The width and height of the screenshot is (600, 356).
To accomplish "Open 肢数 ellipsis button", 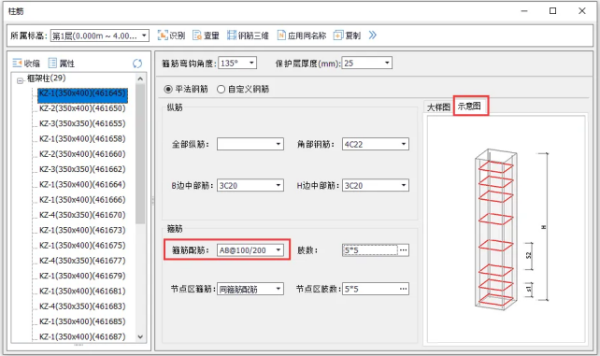I will click(404, 250).
